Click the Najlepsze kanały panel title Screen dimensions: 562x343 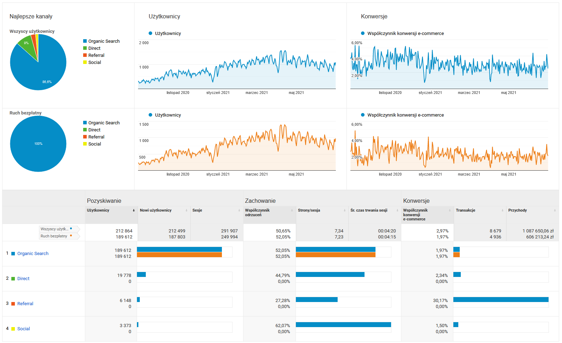pyautogui.click(x=31, y=17)
